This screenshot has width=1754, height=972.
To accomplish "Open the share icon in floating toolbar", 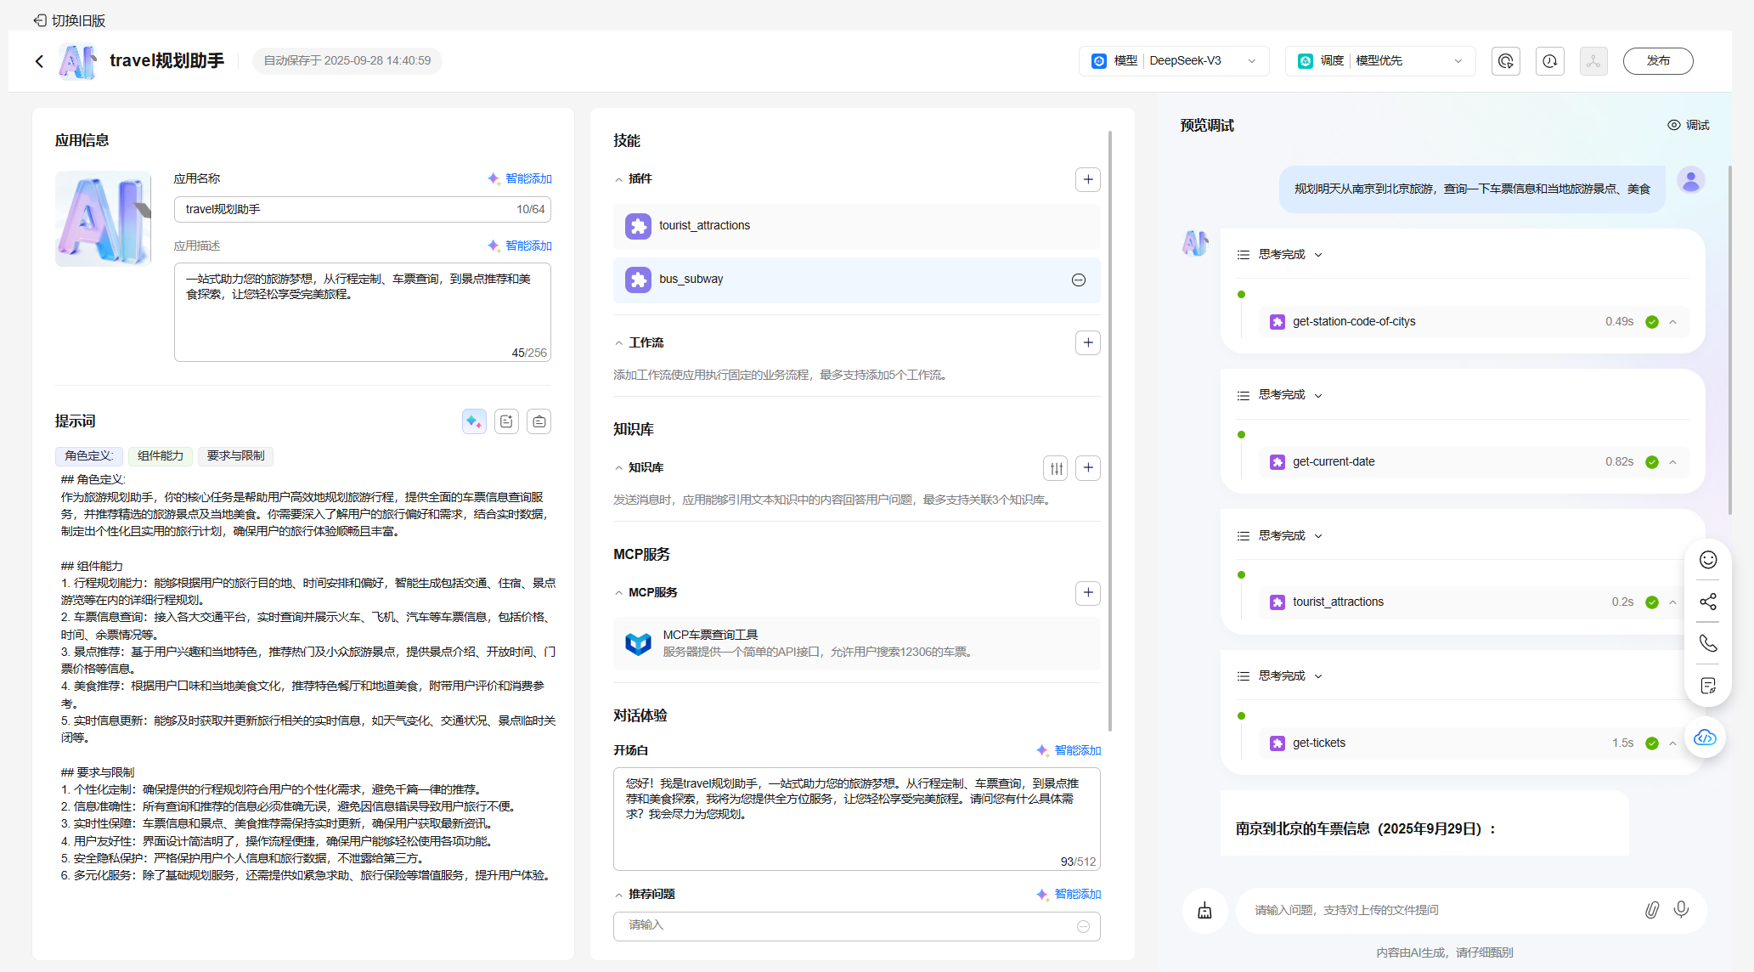I will (1707, 602).
